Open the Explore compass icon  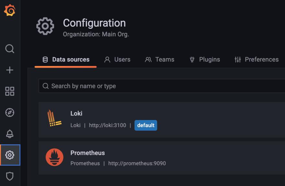pos(10,113)
